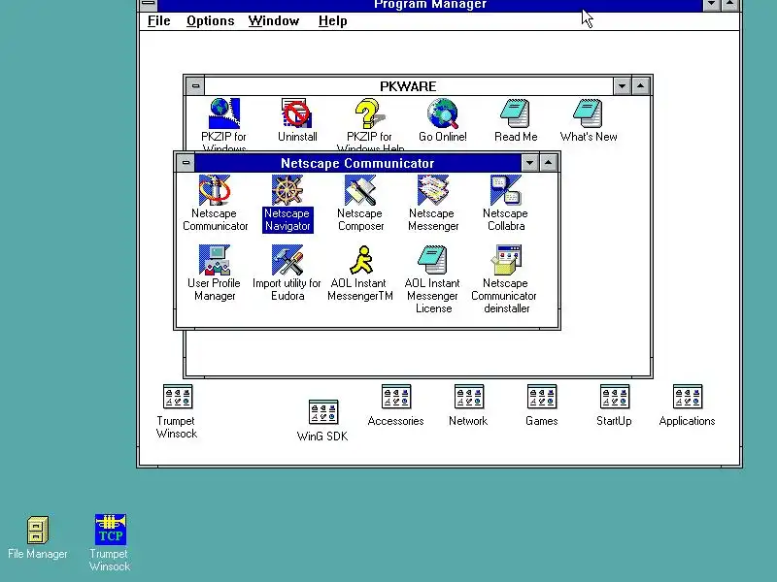This screenshot has width=777, height=582.
Task: Minimize the Program Manager window
Action: point(712,5)
